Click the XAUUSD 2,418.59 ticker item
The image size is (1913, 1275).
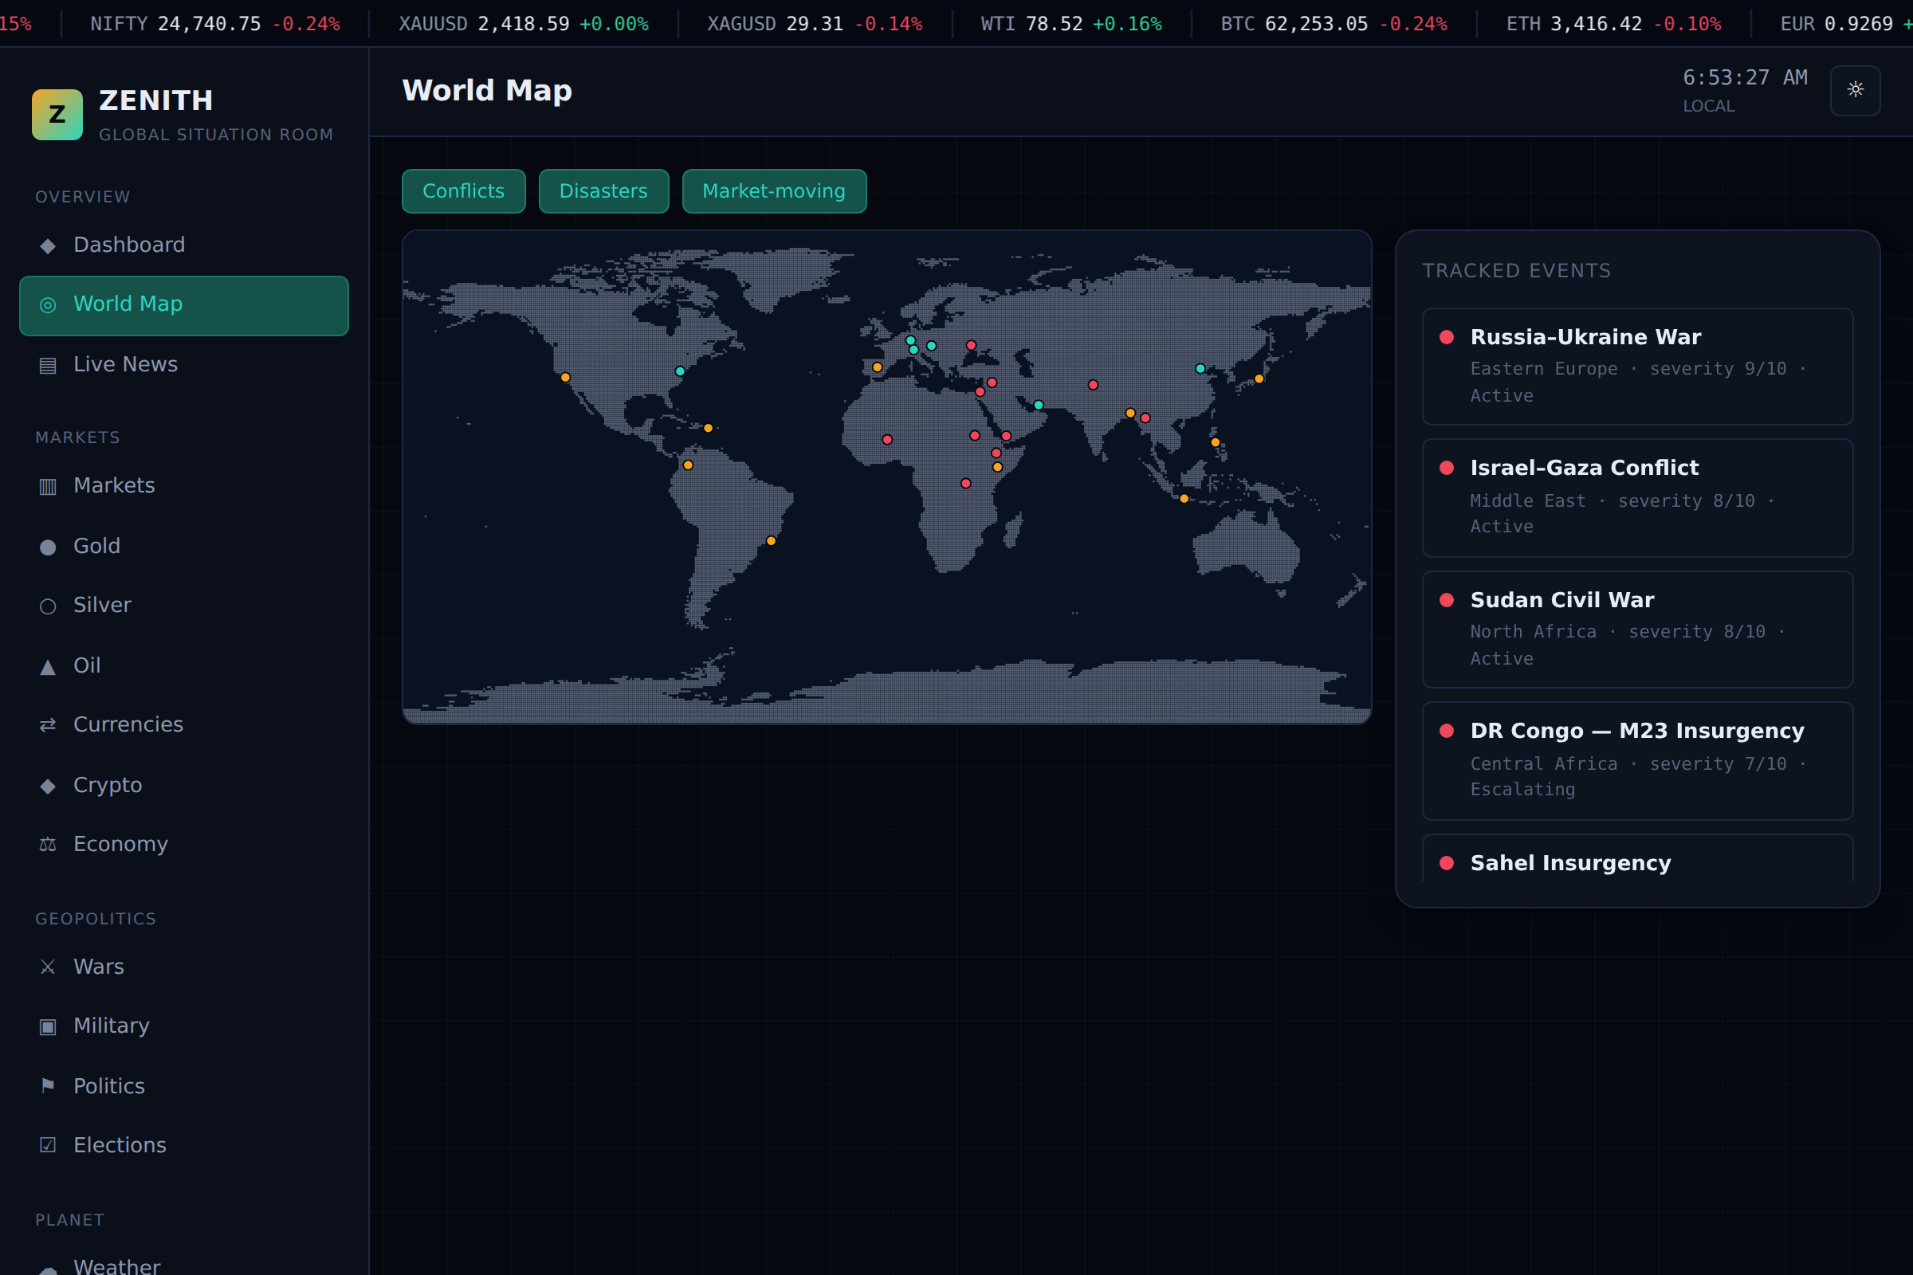tap(524, 24)
